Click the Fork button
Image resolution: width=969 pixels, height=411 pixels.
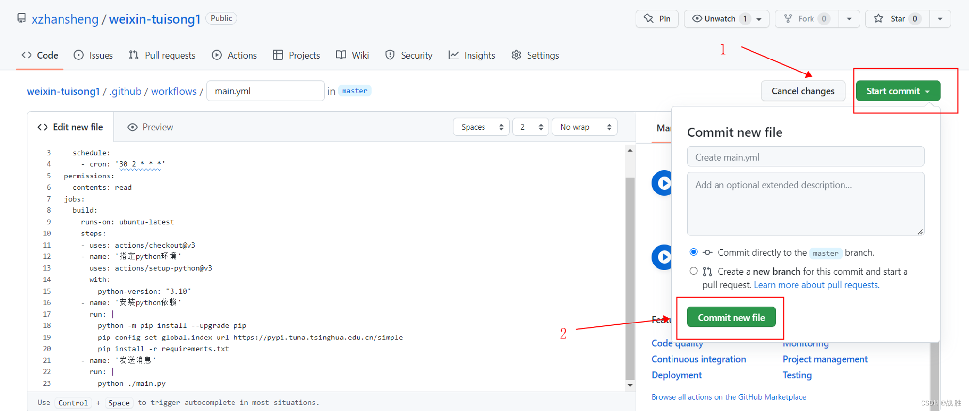click(x=807, y=19)
